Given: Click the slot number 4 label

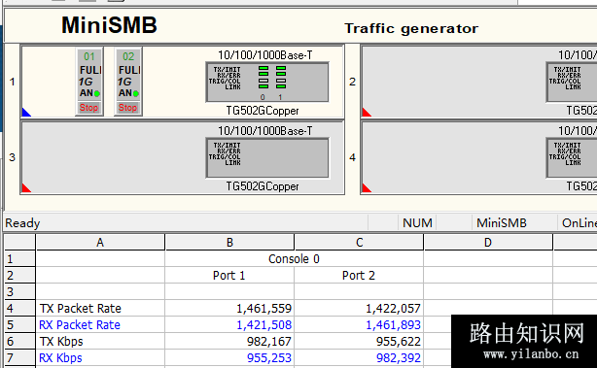Looking at the screenshot, I should click(x=353, y=157).
